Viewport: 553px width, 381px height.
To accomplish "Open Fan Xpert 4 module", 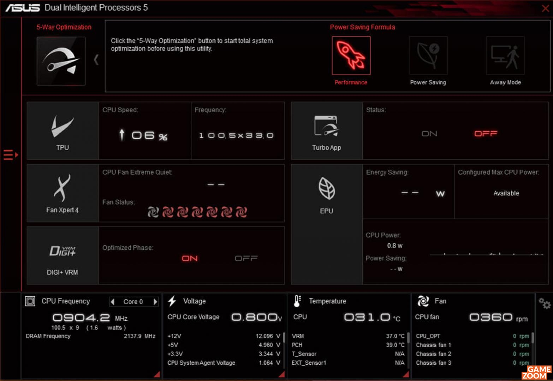I will pos(63,193).
